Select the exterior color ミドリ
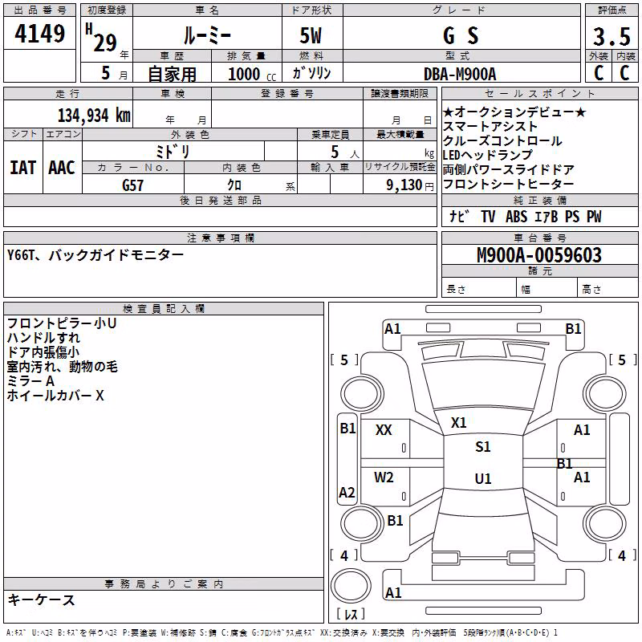Screen dimensions: 642x642 pyautogui.click(x=173, y=152)
